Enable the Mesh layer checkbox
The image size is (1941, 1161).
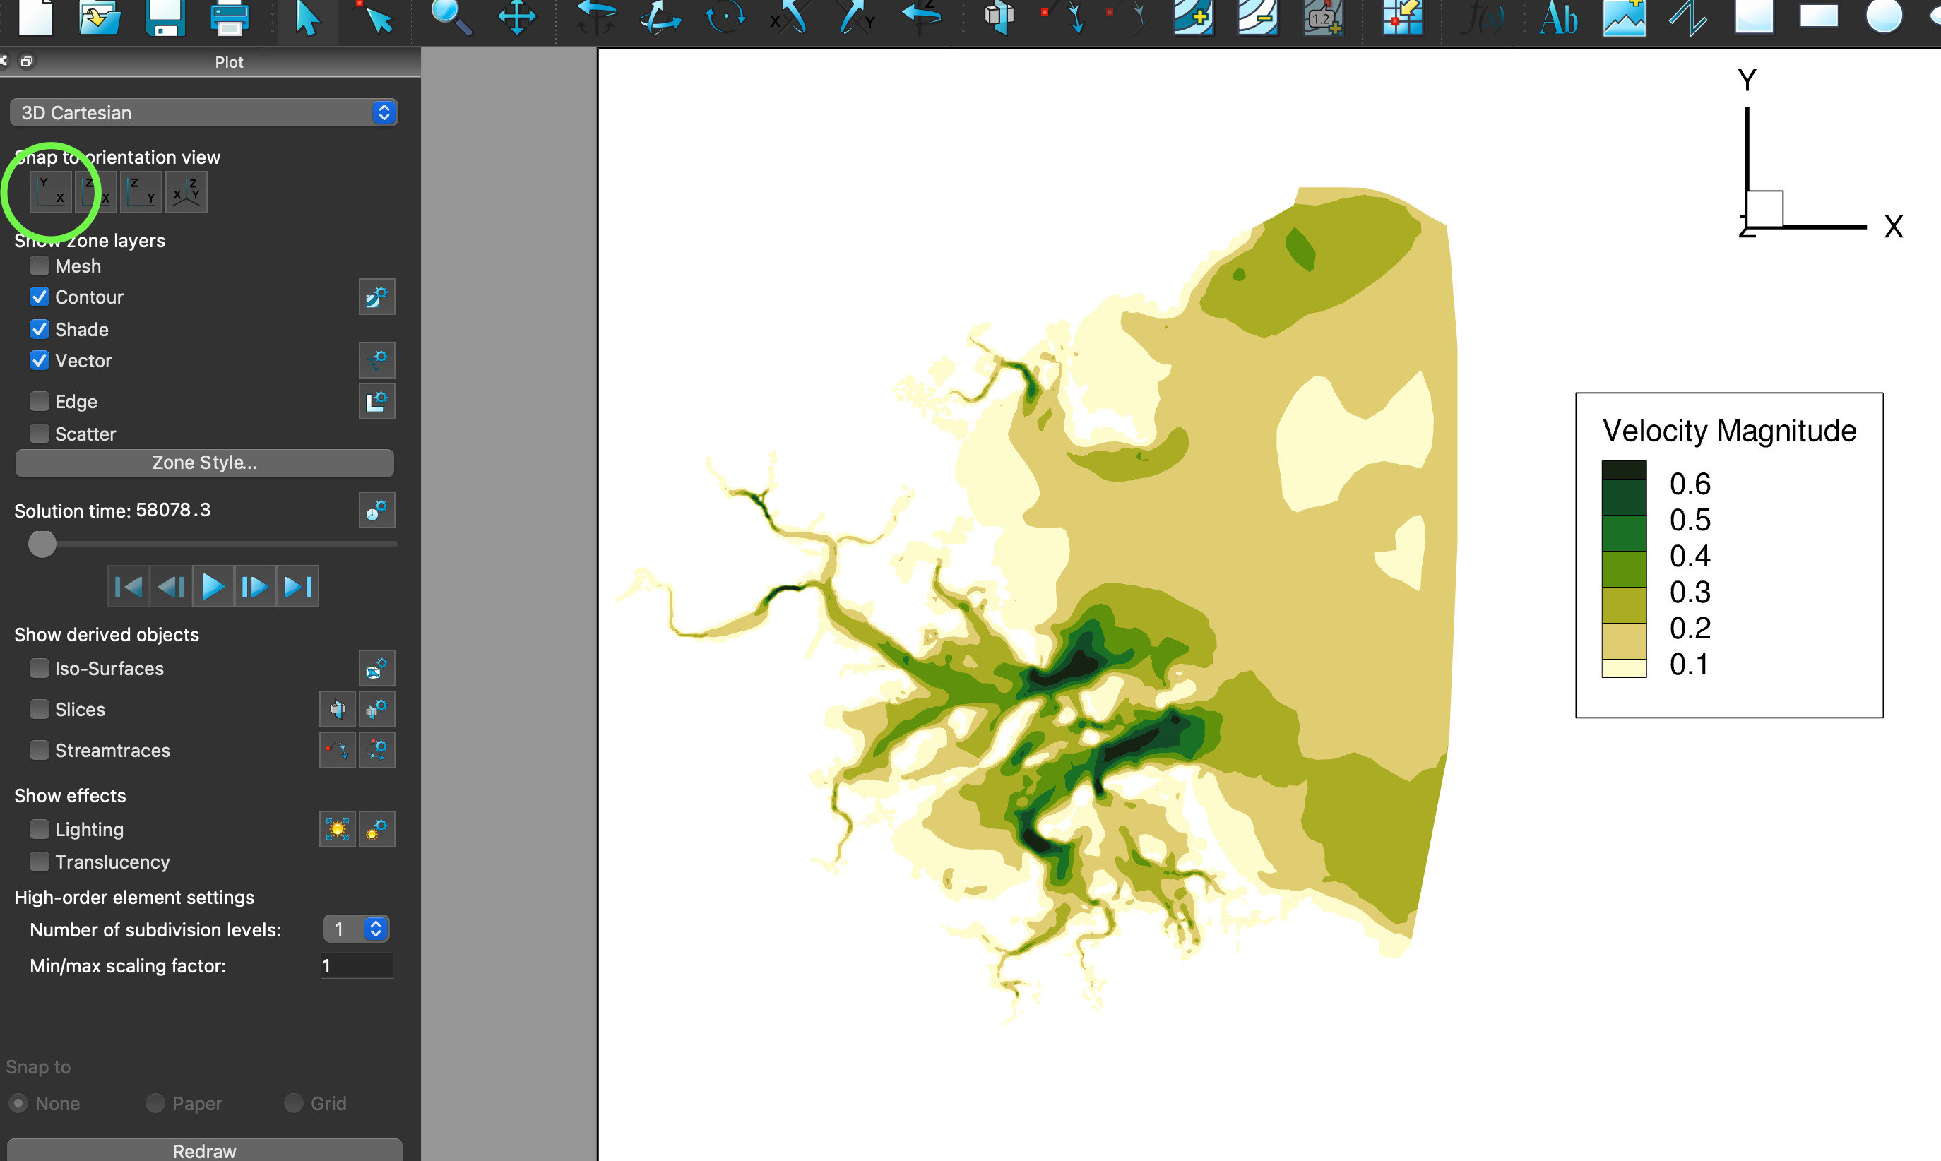point(39,266)
